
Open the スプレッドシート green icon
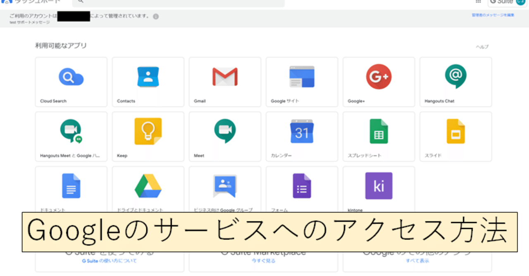pos(379,132)
